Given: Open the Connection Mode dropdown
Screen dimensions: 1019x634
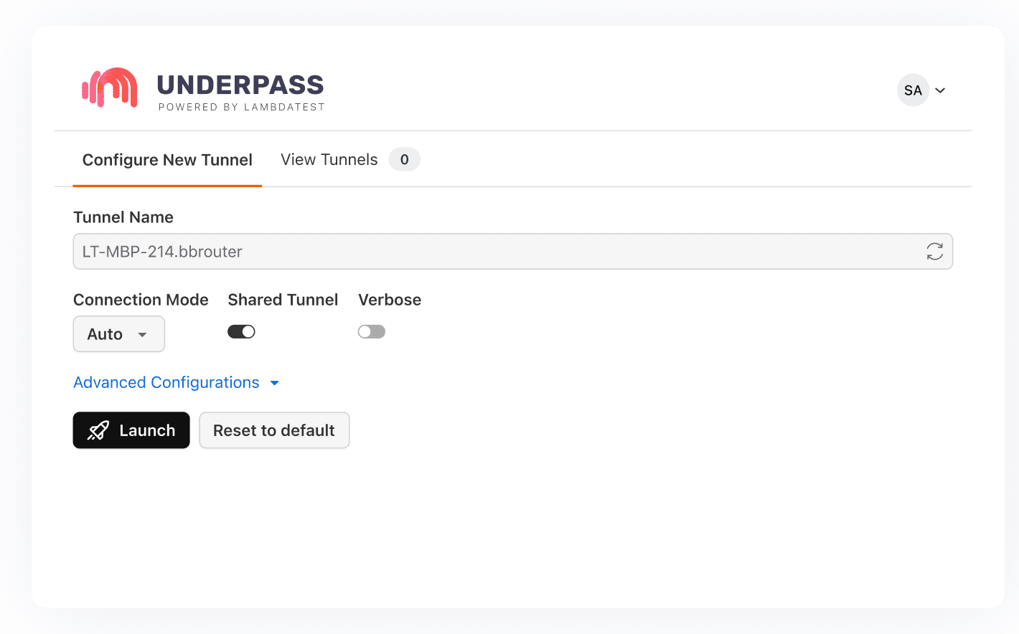Looking at the screenshot, I should [x=118, y=334].
